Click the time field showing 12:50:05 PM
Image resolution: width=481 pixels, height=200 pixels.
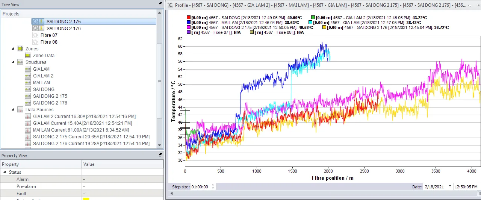coord(466,186)
